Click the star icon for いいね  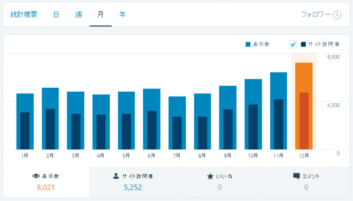[x=210, y=176]
